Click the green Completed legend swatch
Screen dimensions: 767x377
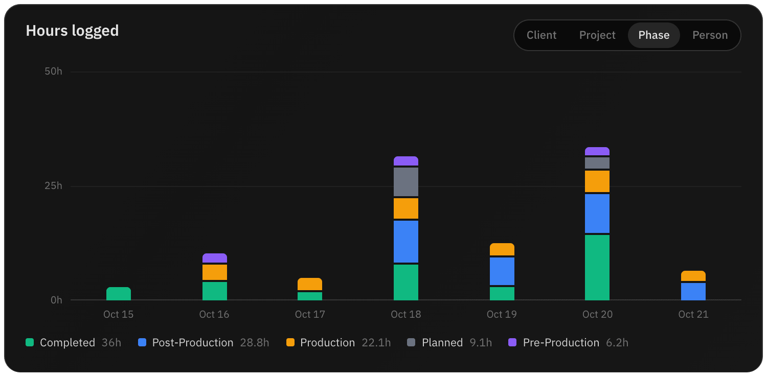click(x=30, y=342)
